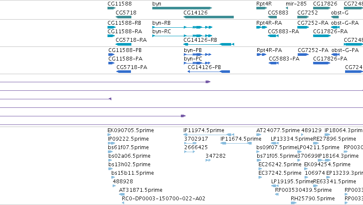Select EST RH25790.5prime
This screenshot has width=363, height=205.
[313, 198]
